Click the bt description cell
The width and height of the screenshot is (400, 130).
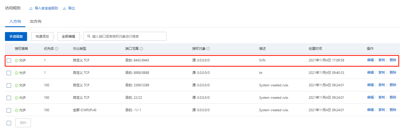tap(261, 73)
